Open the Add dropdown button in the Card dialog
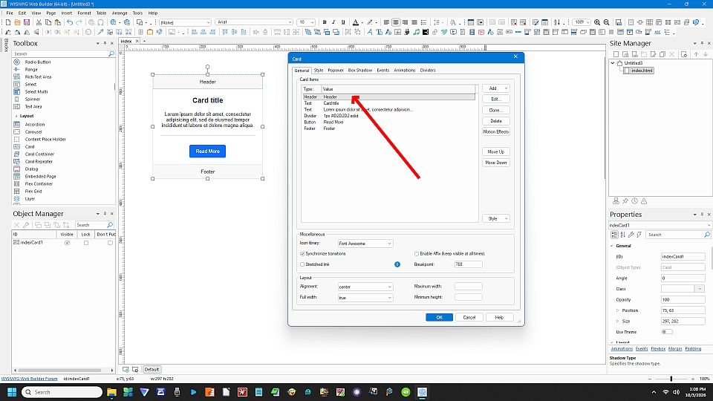Screen dimensions: 713x401 (495, 88)
